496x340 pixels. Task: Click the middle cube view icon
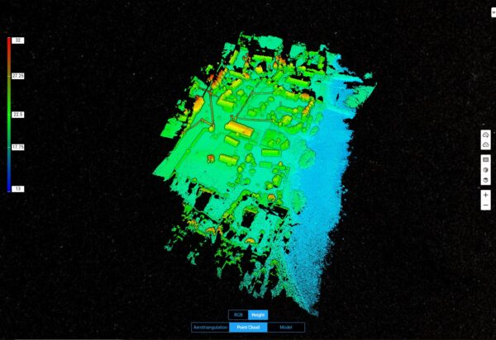click(486, 170)
